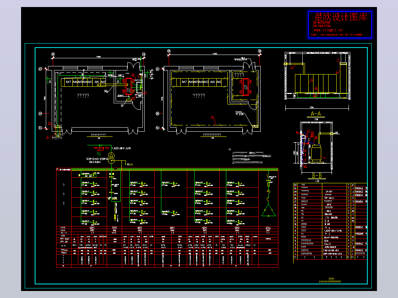Click the "SCB9-D,Yn11-1250KVA" transformer rating text
The image size is (398, 298).
click(x=97, y=159)
